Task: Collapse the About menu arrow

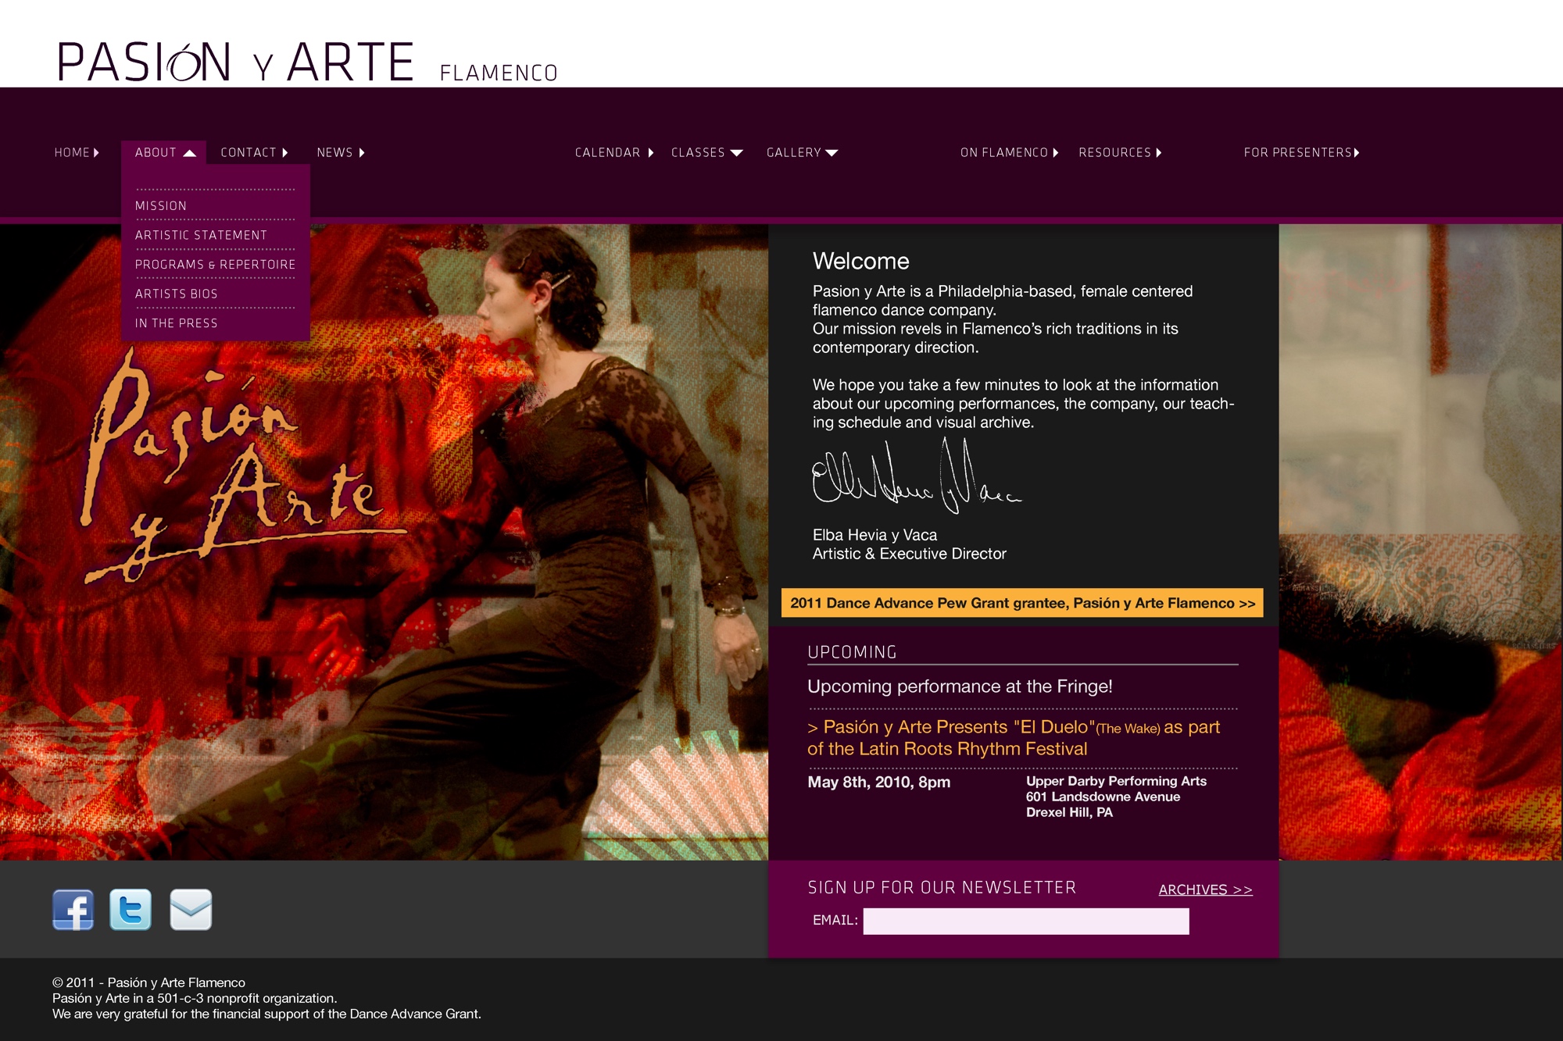Action: pyautogui.click(x=189, y=153)
